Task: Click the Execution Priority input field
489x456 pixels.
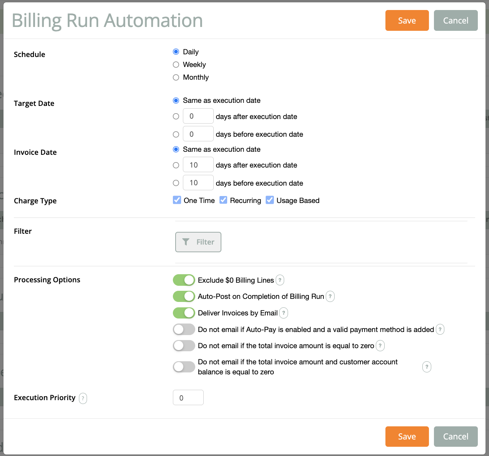Action: 188,397
